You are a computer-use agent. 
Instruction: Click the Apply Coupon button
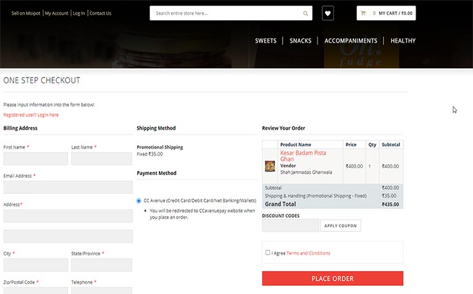point(341,226)
